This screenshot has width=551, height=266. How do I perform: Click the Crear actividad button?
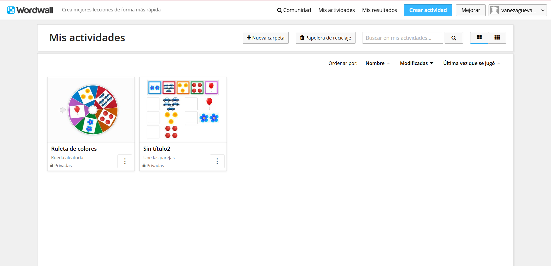428,10
